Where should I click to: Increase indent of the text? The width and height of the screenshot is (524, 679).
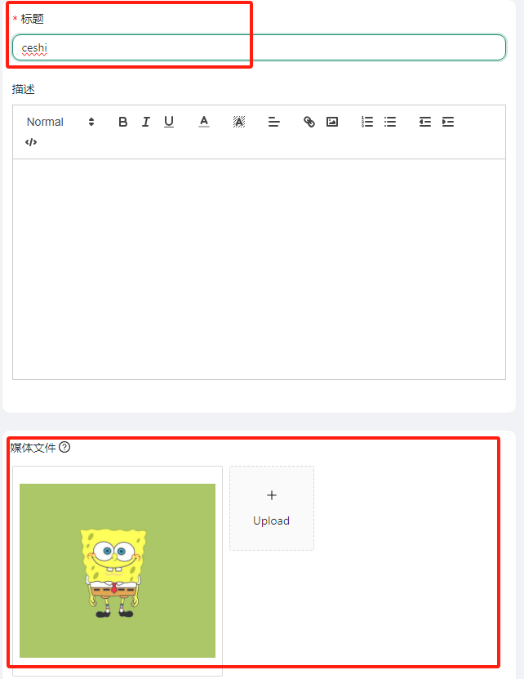click(x=448, y=122)
